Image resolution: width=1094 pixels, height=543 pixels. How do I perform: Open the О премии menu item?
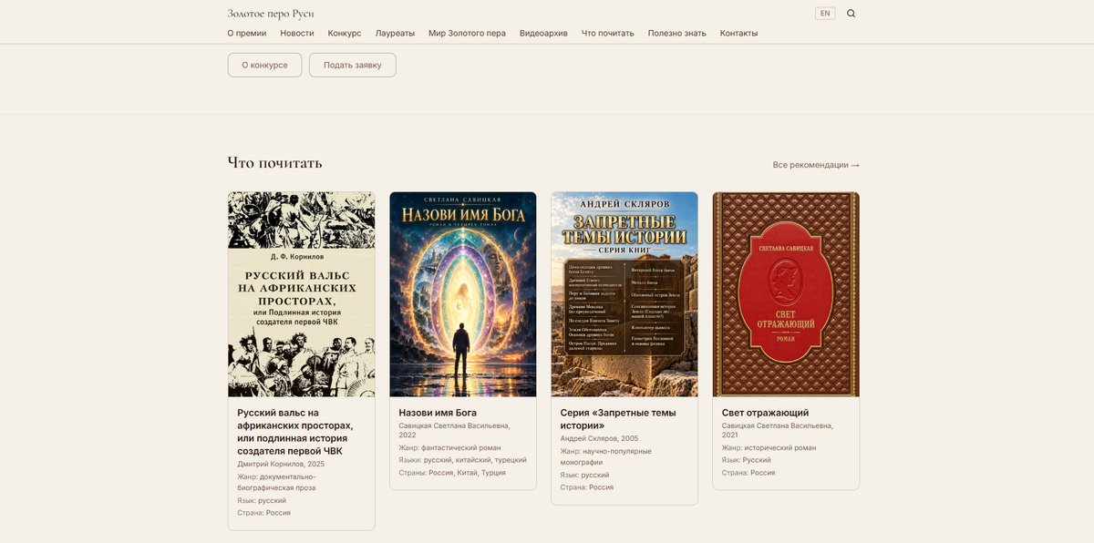pyautogui.click(x=247, y=33)
